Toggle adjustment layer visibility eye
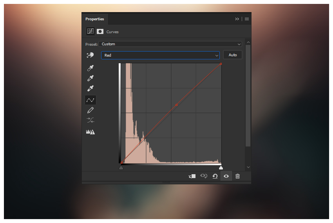 [x=226, y=176]
